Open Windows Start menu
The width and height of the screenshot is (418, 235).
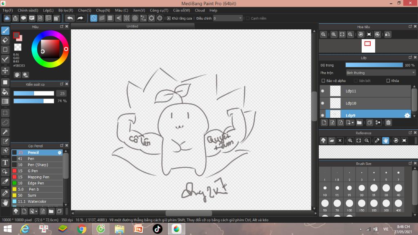(7, 229)
